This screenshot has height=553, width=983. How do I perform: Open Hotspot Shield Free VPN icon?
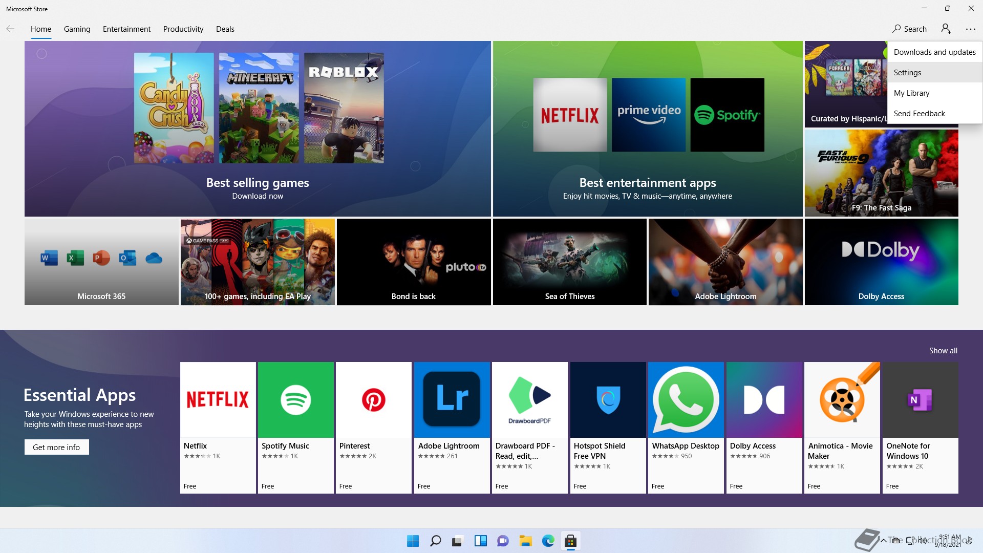(x=608, y=400)
